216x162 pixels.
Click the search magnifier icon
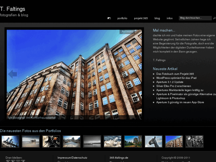(214, 18)
